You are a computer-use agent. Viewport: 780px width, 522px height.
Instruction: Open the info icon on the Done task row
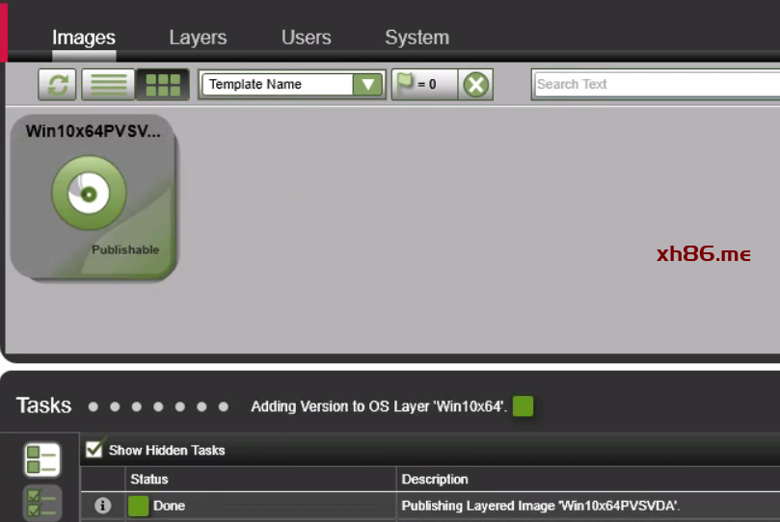pos(103,506)
